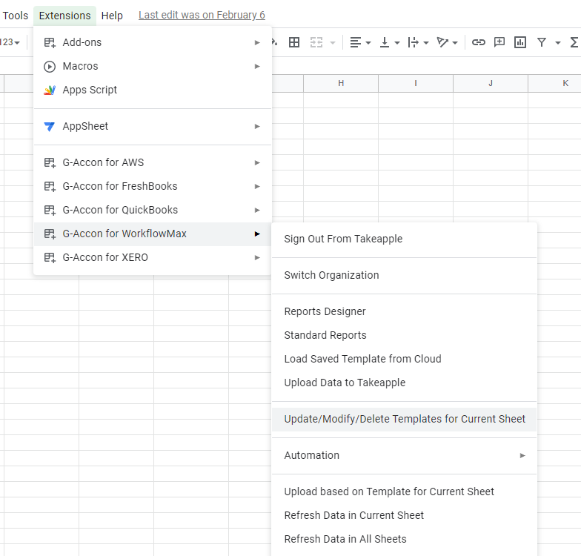Expand the G-Accon for QuickBooks arrow

point(257,211)
